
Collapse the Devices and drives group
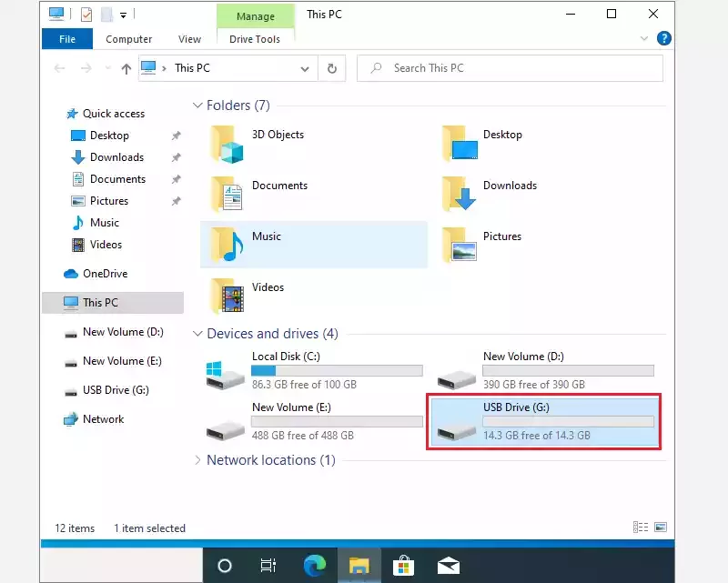pos(197,334)
